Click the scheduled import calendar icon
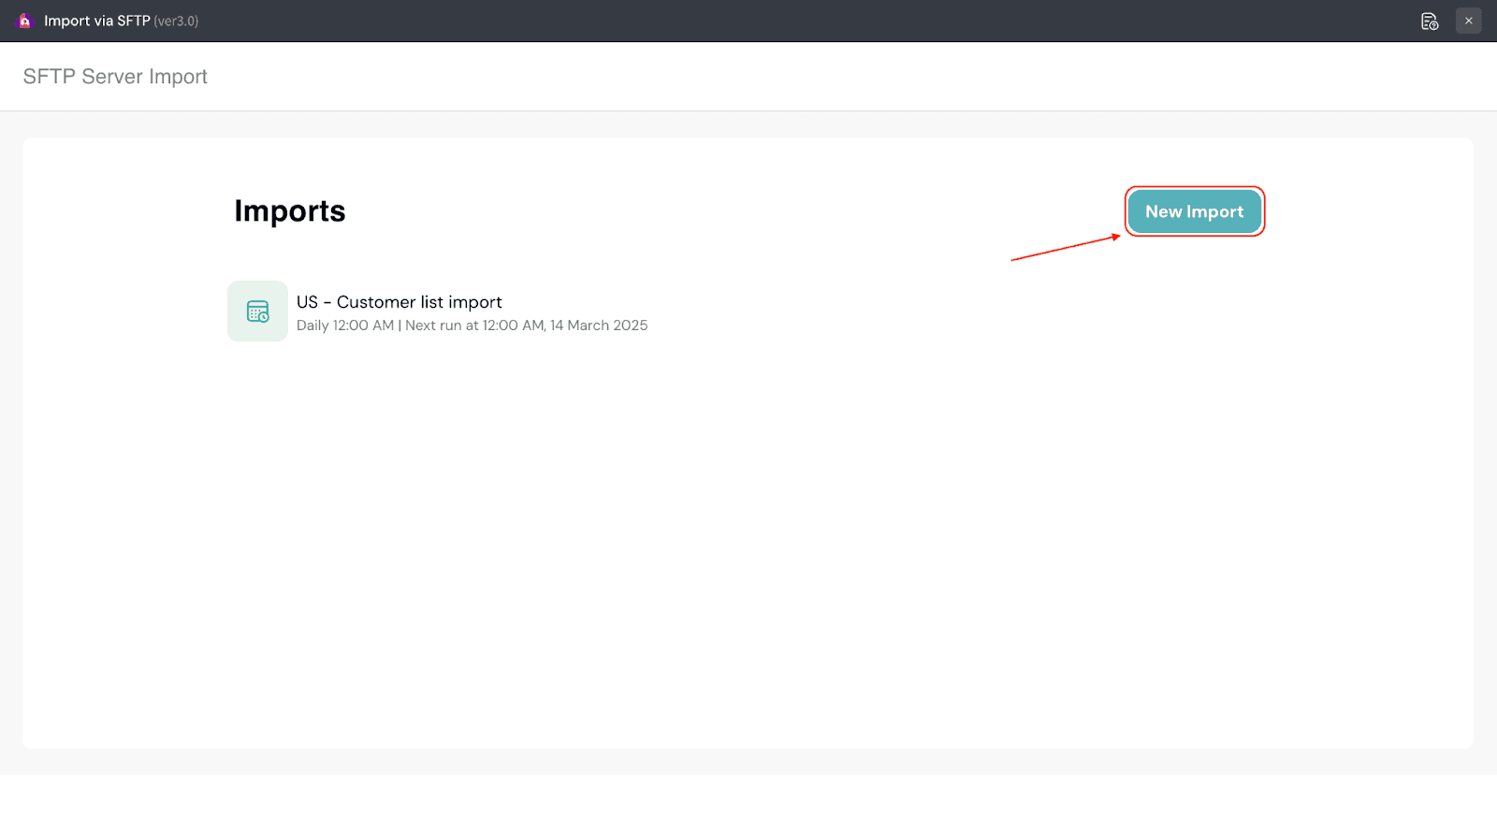The height and width of the screenshot is (840, 1497). pyautogui.click(x=257, y=311)
